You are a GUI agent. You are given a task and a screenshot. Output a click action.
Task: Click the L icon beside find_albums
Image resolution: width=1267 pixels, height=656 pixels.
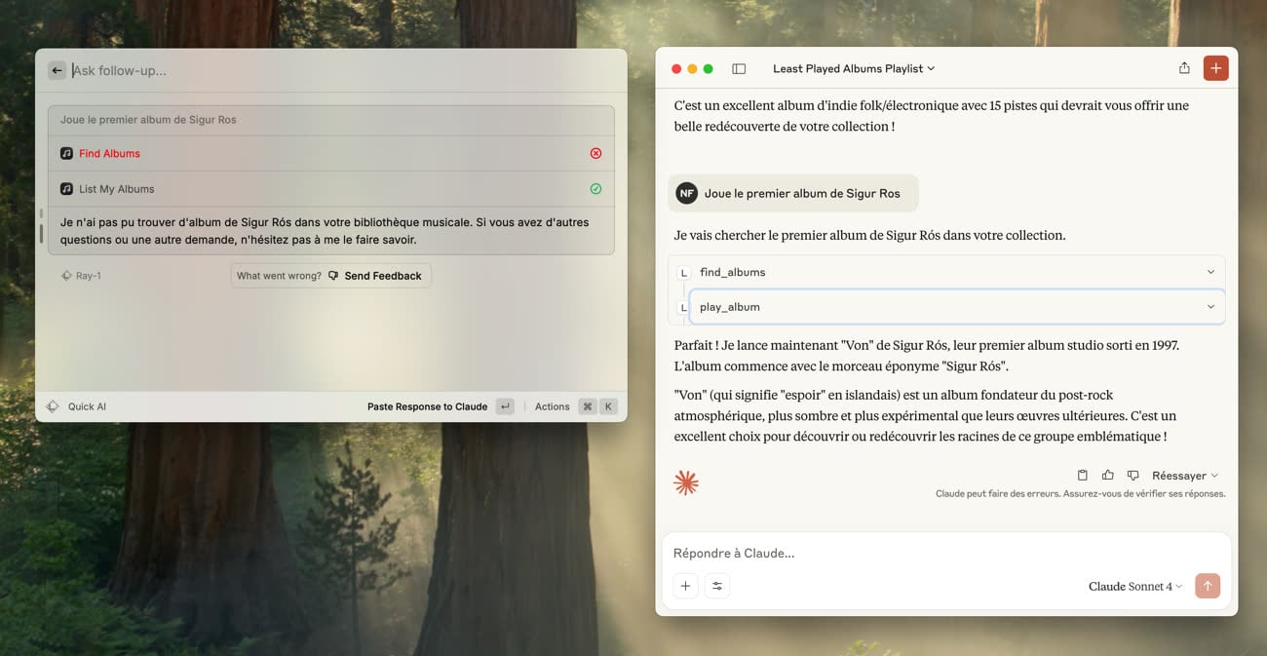(683, 273)
